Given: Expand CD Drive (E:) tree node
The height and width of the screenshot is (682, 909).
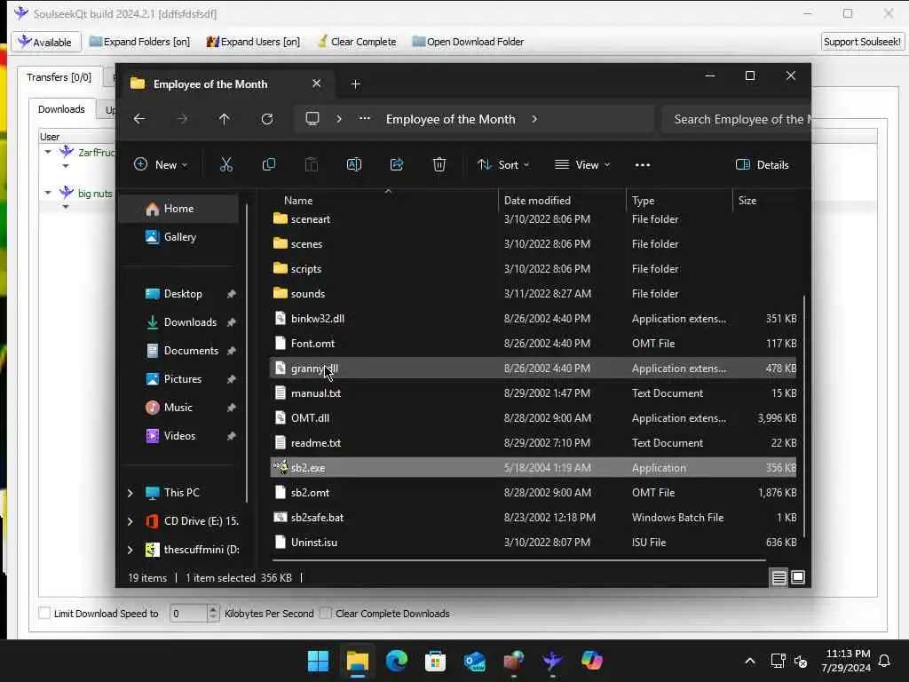Looking at the screenshot, I should 130,521.
